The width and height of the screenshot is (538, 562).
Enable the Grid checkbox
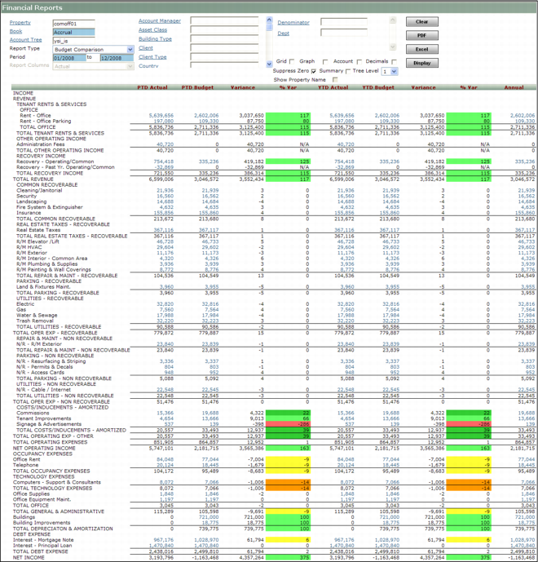point(293,61)
